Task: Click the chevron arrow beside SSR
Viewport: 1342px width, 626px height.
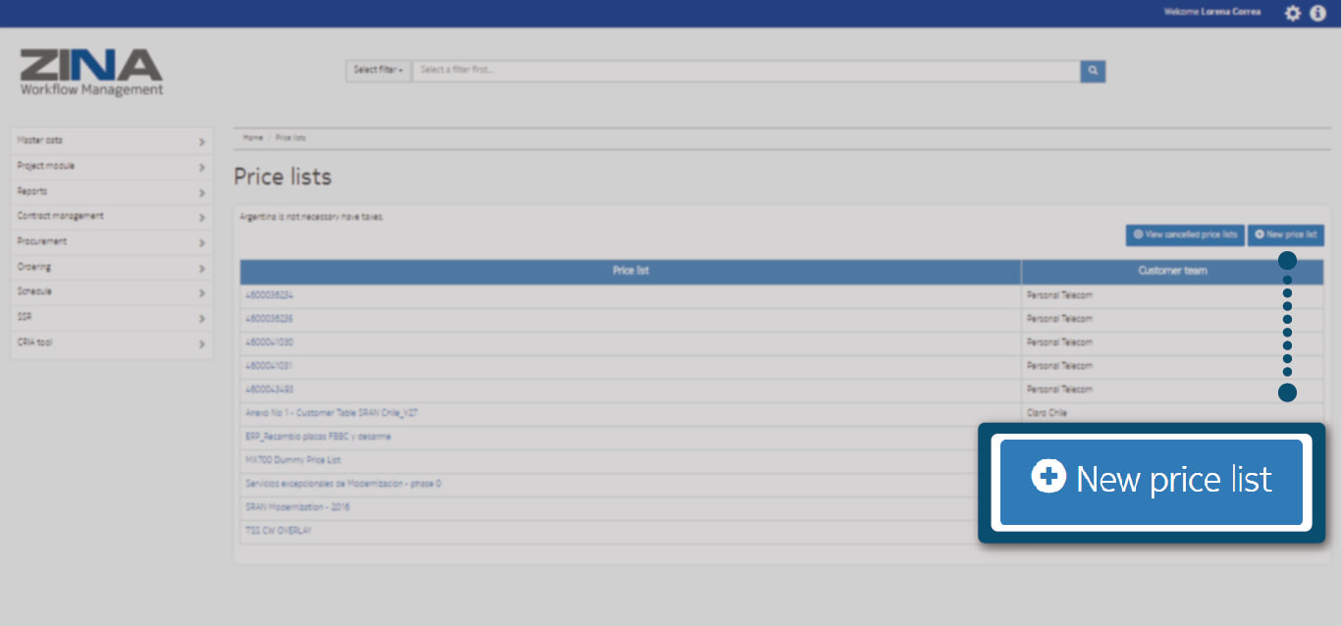Action: point(201,319)
